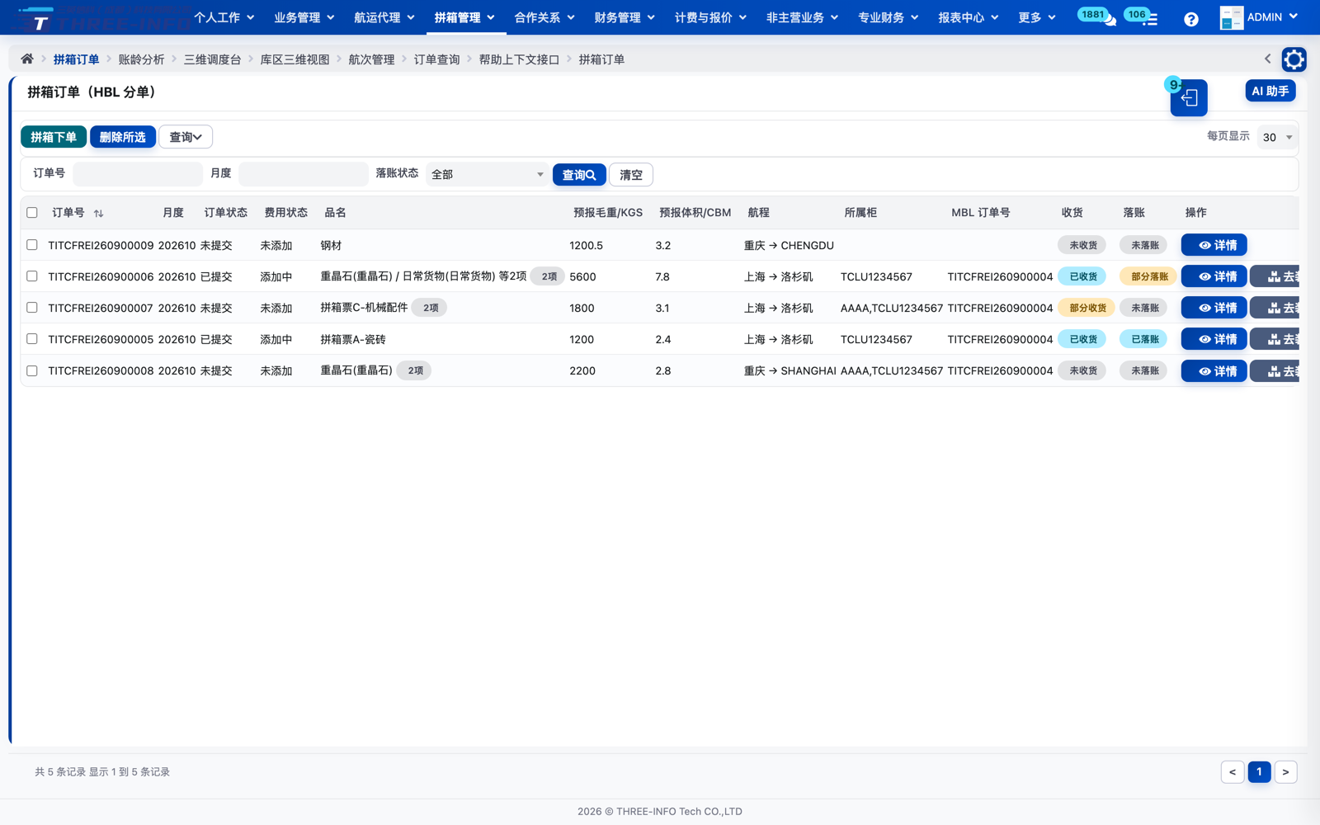Expand the 更多 menu
Image resolution: width=1320 pixels, height=825 pixels.
[1037, 17]
